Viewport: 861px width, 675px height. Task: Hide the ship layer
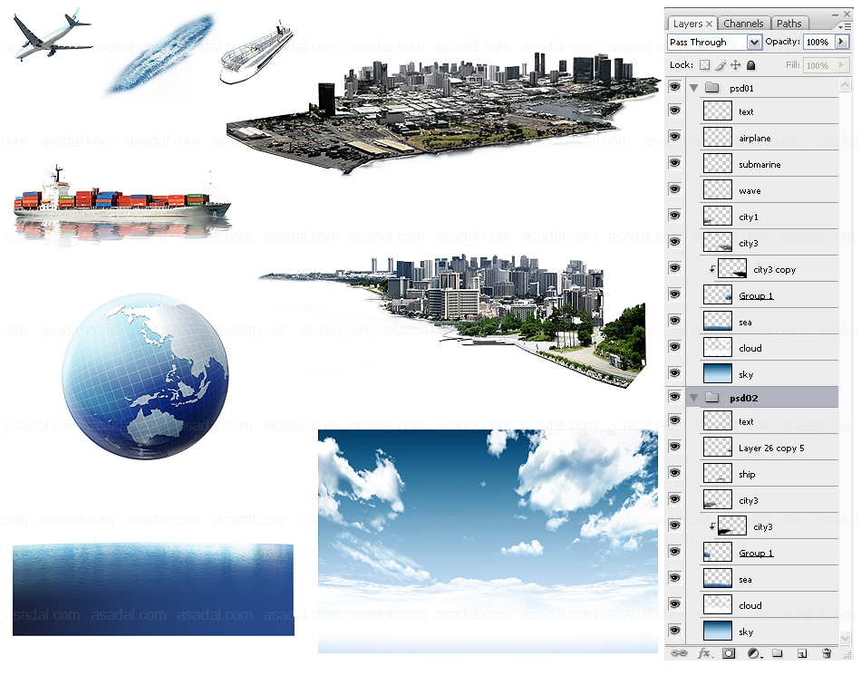[x=673, y=473]
